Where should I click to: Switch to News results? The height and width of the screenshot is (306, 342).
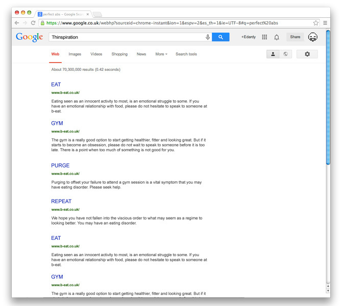coord(141,54)
